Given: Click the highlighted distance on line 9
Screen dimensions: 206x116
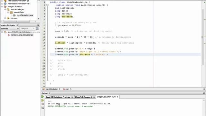Looking at the screenshot, I should (67, 17).
